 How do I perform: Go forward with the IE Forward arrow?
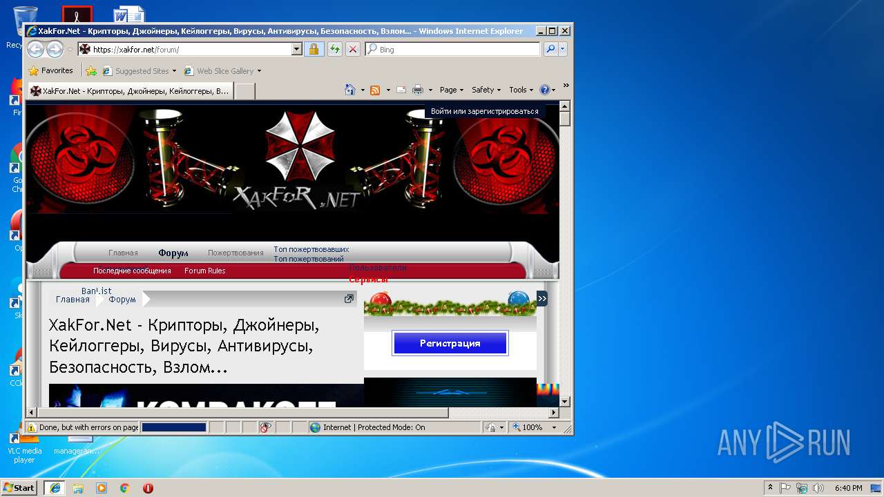pos(55,49)
